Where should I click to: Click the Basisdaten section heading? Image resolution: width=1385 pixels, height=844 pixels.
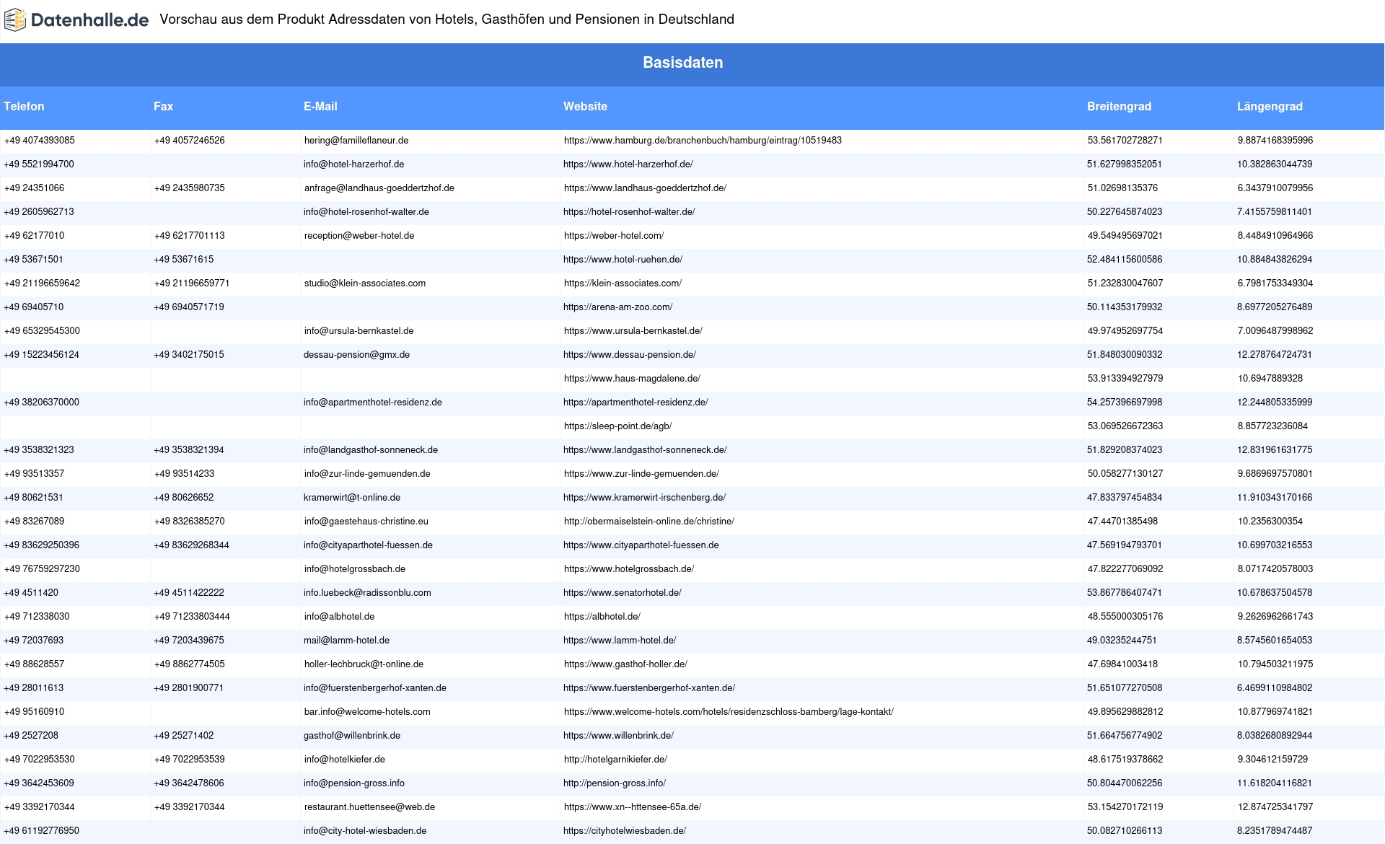tap(682, 63)
